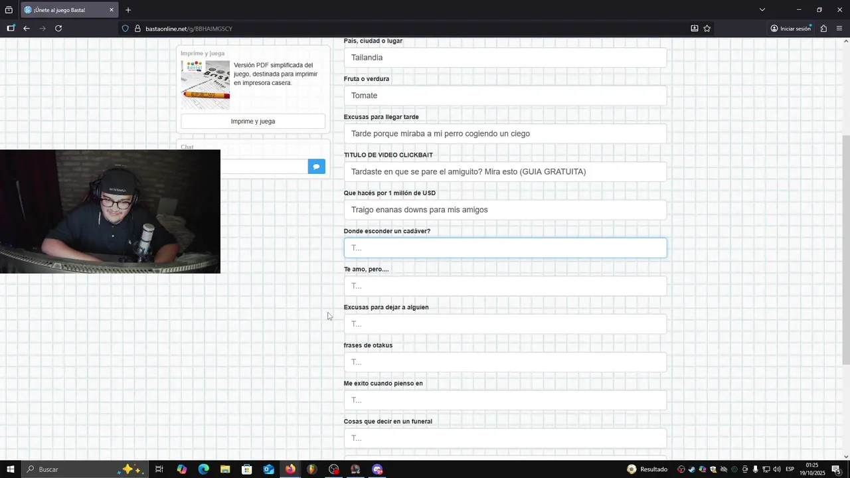
Task: Open the Windows Start menu
Action: coord(11,469)
